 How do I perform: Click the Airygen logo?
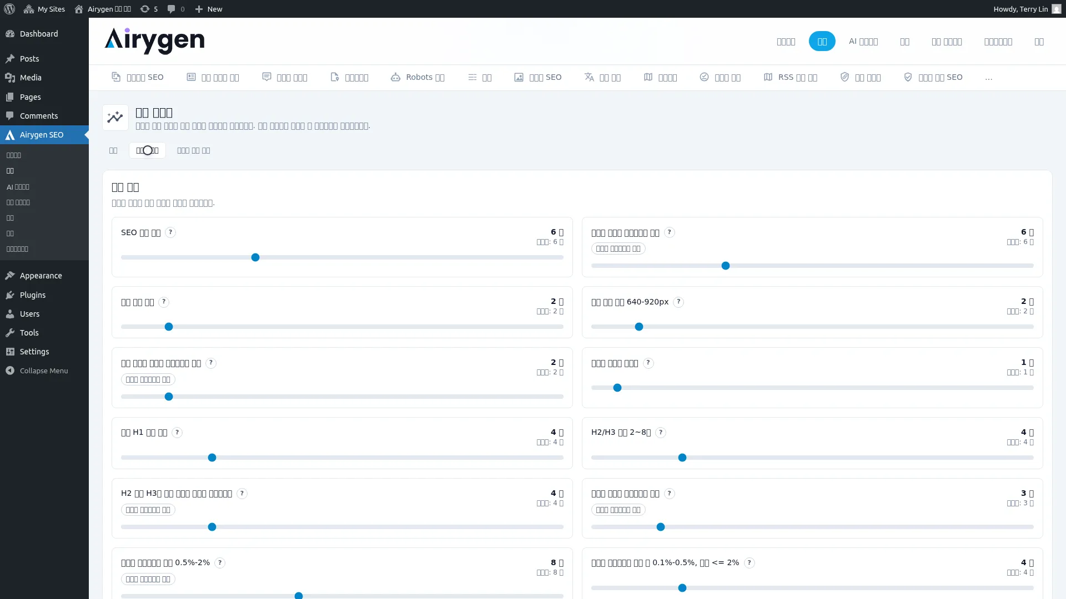tap(154, 41)
